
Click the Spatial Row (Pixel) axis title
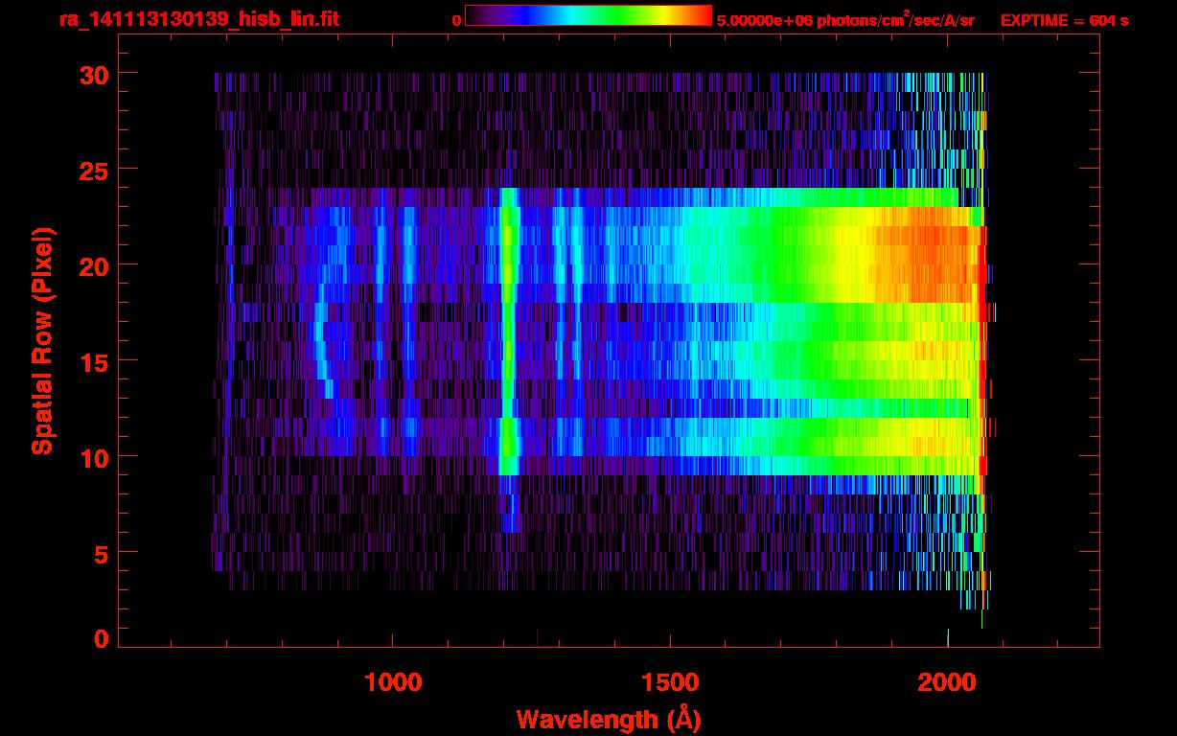pyautogui.click(x=43, y=340)
